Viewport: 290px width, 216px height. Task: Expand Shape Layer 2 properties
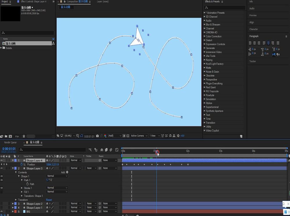point(12,204)
